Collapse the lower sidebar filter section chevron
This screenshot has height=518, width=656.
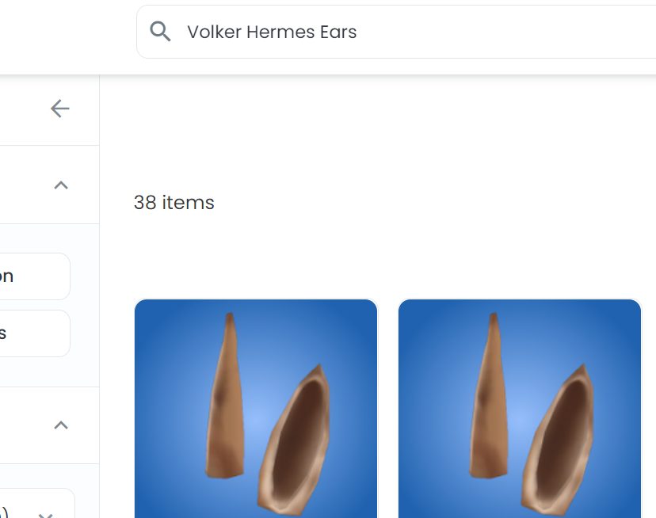pos(61,425)
